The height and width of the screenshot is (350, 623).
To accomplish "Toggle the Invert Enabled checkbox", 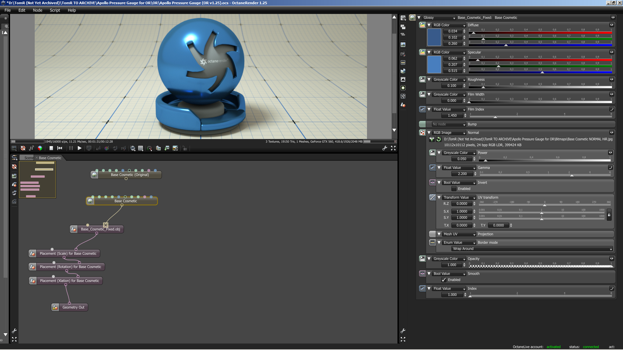I will coord(454,189).
